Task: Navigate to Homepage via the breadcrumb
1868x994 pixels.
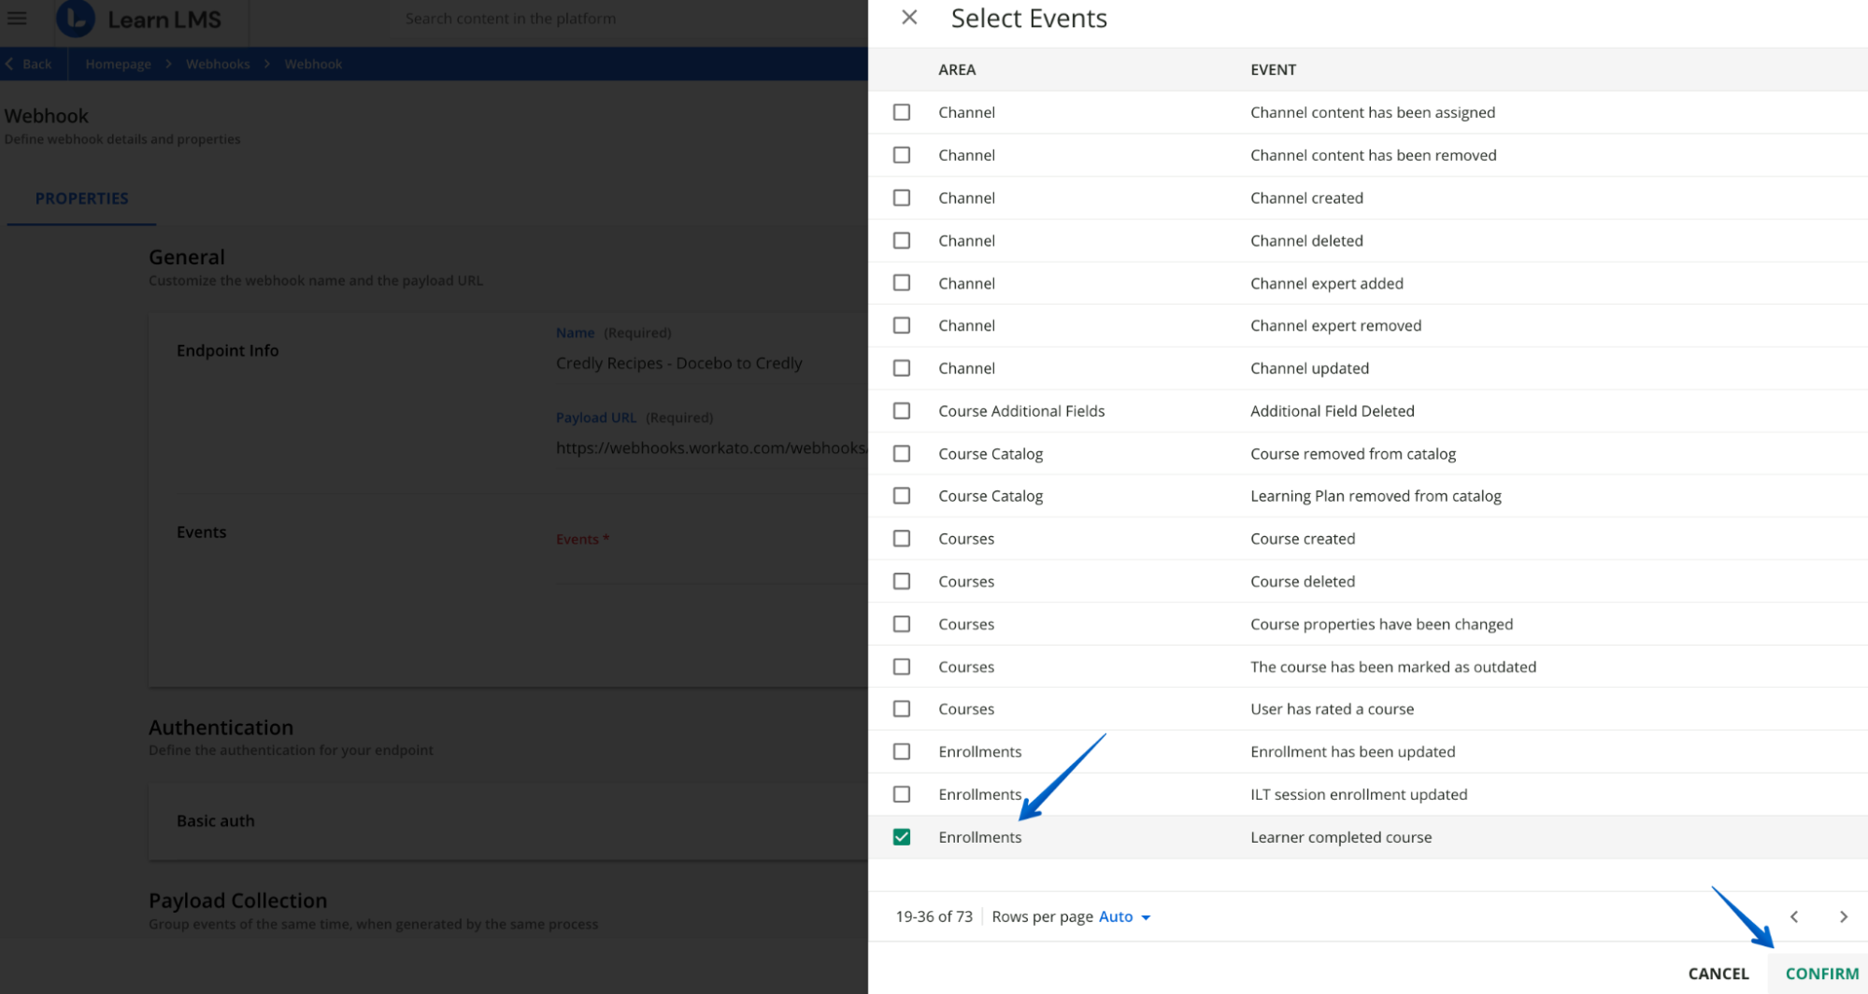Action: click(x=118, y=64)
